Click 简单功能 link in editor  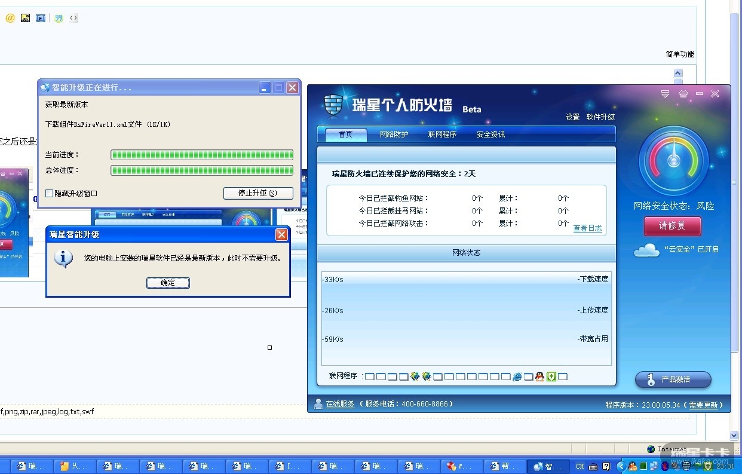(x=680, y=54)
